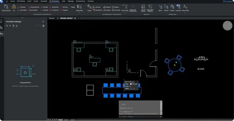Switch to the Drawing1 document tab
This screenshot has width=234, height=121.
click(52, 18)
